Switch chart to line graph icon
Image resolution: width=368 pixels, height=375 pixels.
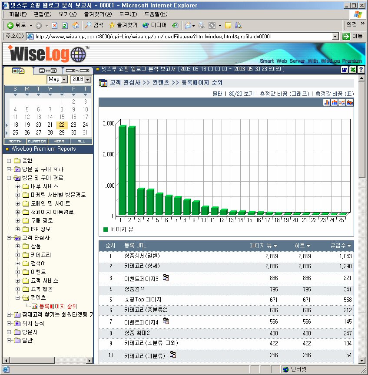pos(342,102)
